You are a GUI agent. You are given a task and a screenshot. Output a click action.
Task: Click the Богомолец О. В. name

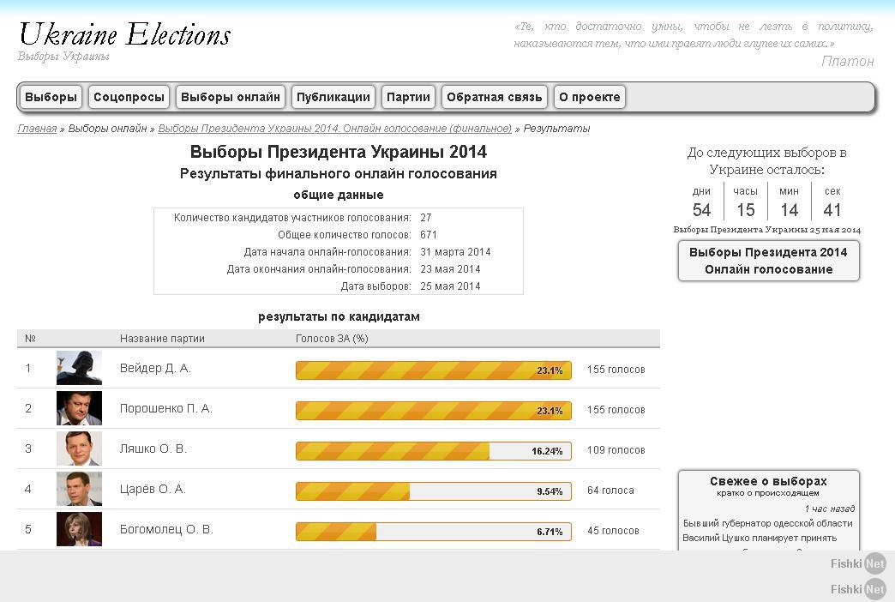[166, 529]
